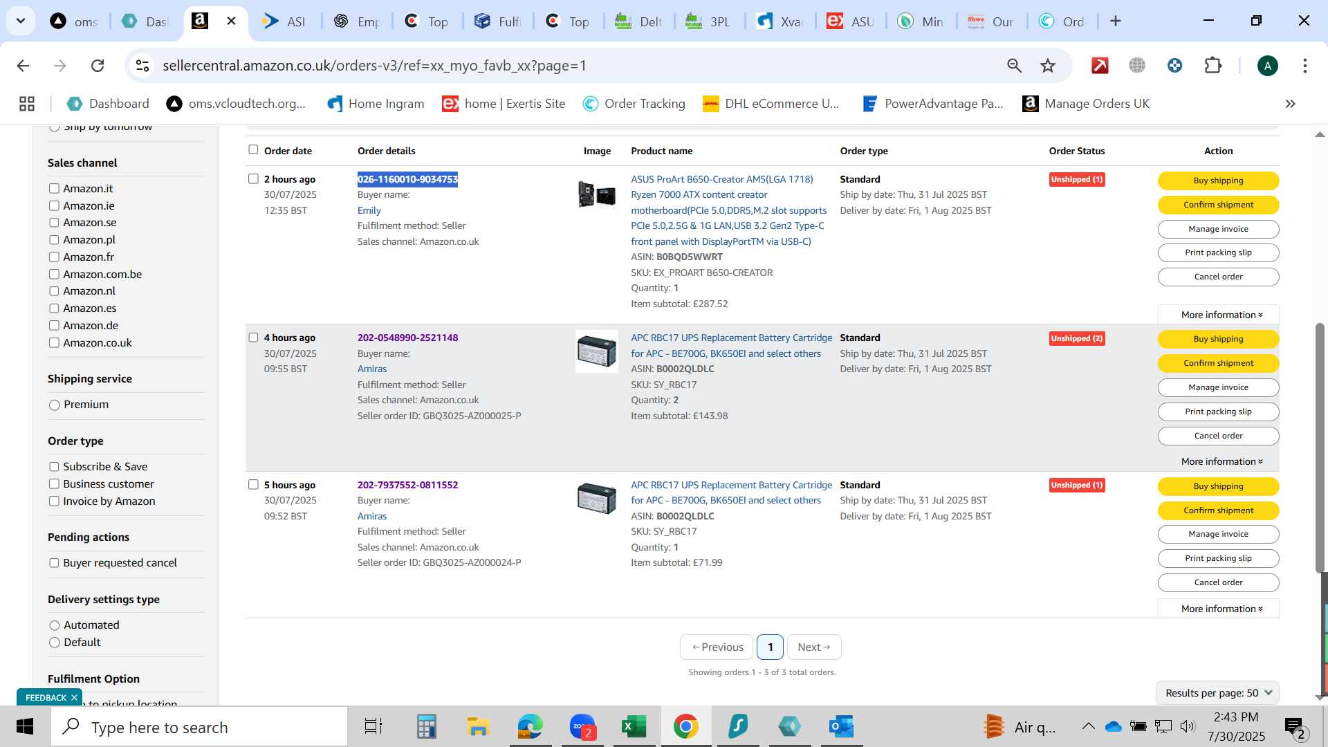1328x747 pixels.
Task: Open Microsoft Edge from the taskbar
Action: (x=530, y=727)
